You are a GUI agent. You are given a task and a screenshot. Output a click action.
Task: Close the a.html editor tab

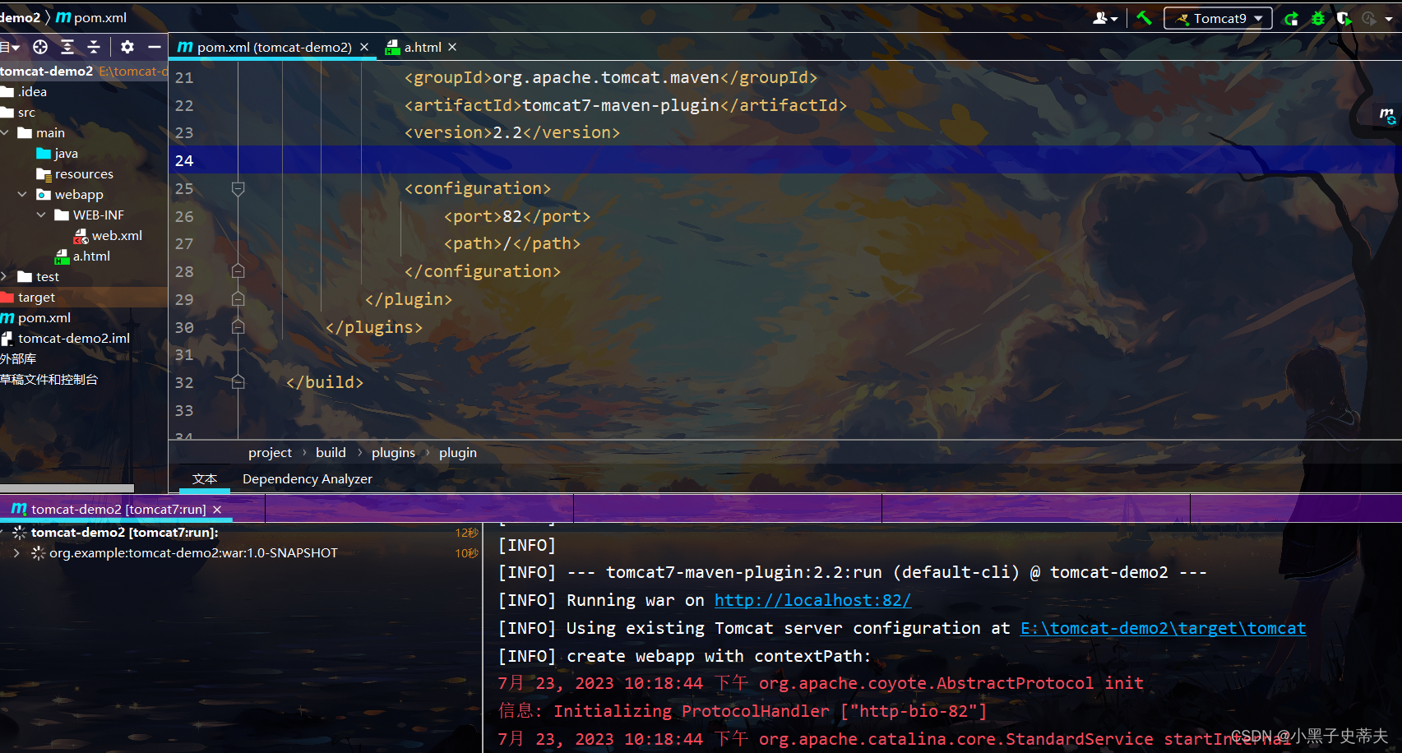[452, 47]
